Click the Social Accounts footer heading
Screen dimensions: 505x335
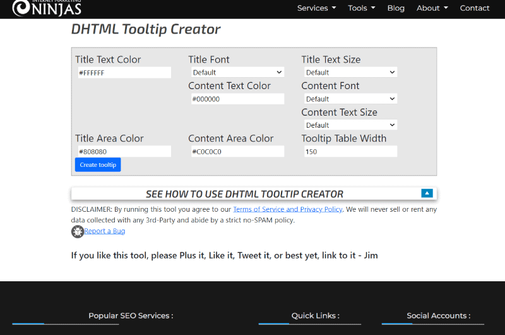pos(438,315)
